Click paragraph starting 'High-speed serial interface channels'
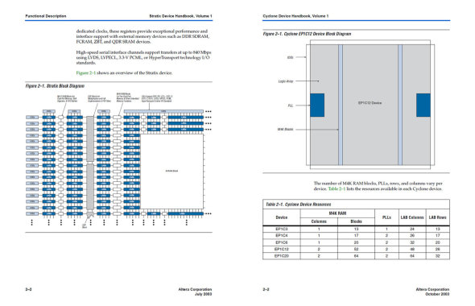 pyautogui.click(x=143, y=57)
